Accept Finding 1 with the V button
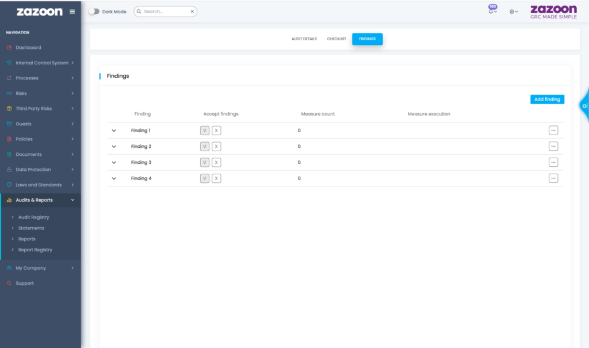This screenshot has height=348, width=589. tap(205, 131)
